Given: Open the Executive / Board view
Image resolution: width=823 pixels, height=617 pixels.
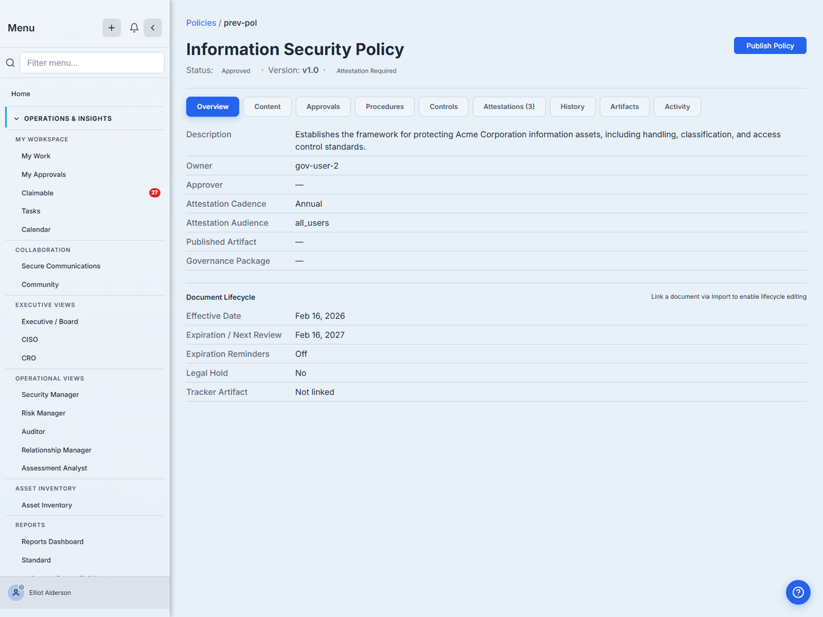Looking at the screenshot, I should tap(49, 322).
